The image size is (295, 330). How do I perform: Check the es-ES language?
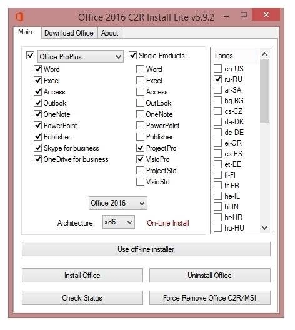[217, 153]
